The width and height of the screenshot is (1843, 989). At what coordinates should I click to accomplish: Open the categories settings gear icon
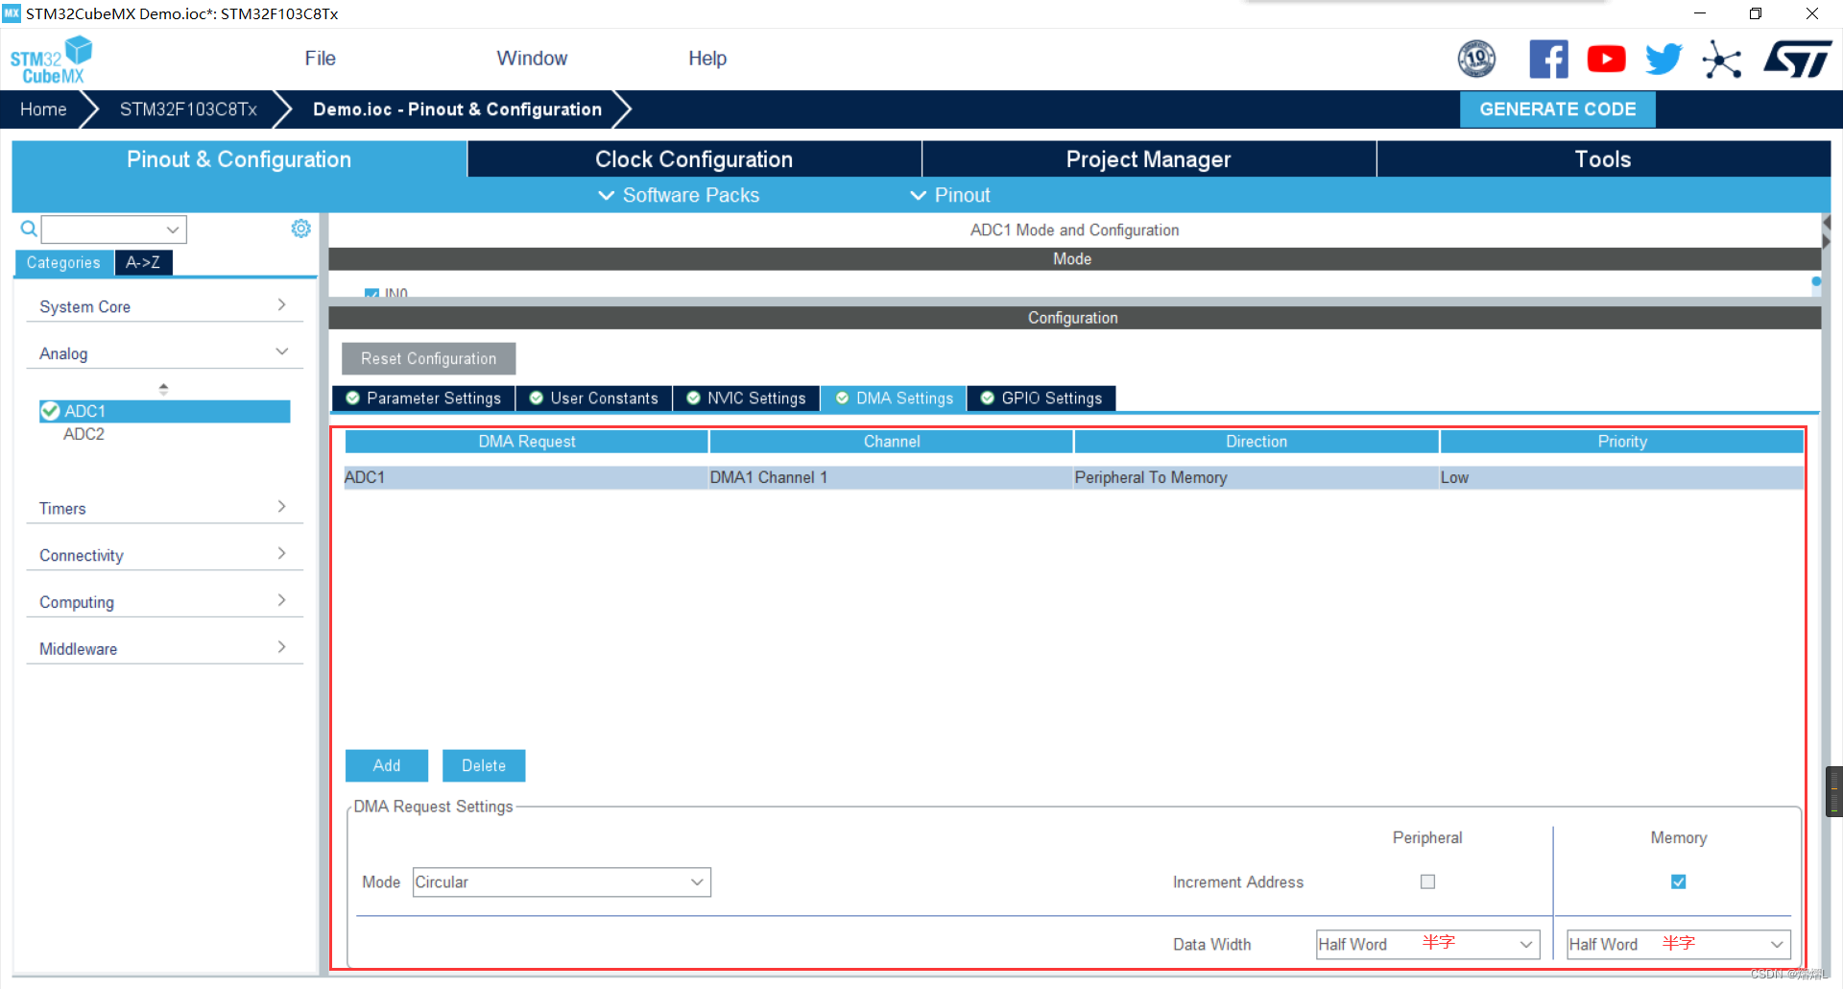(300, 229)
